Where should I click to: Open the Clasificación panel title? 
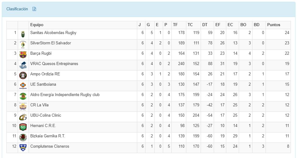pyautogui.click(x=17, y=9)
